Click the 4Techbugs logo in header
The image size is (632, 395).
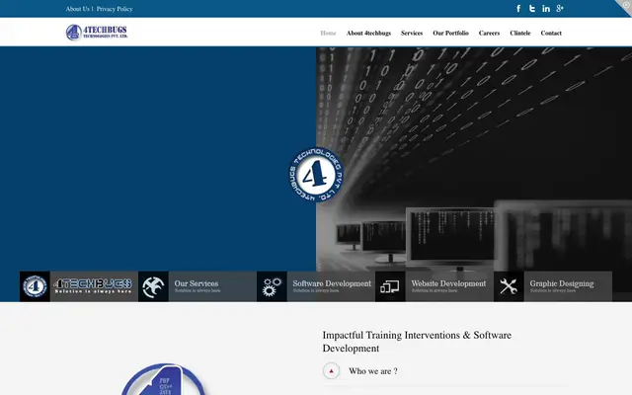[x=97, y=33]
